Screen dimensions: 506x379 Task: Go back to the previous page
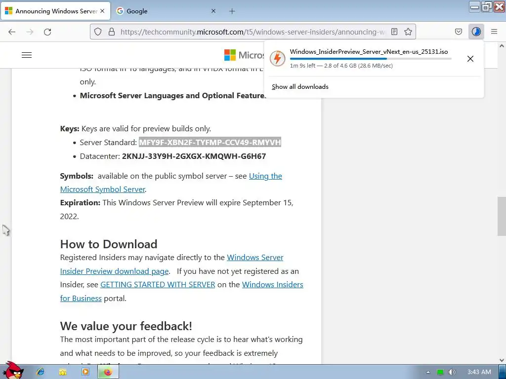[12, 32]
